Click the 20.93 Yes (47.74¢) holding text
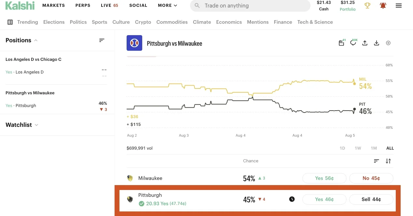 (x=166, y=204)
